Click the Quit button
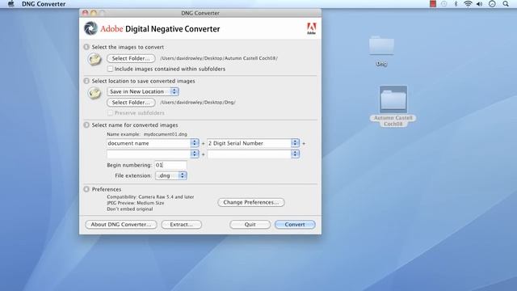Image resolution: width=517 pixels, height=291 pixels. pos(250,225)
